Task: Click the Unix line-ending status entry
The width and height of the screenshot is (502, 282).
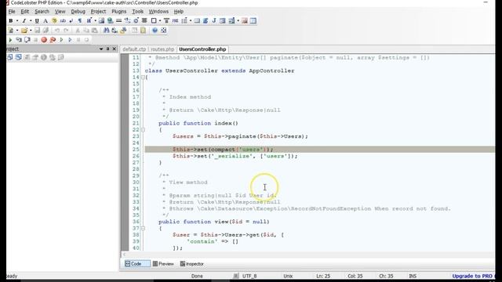Action: click(288, 276)
